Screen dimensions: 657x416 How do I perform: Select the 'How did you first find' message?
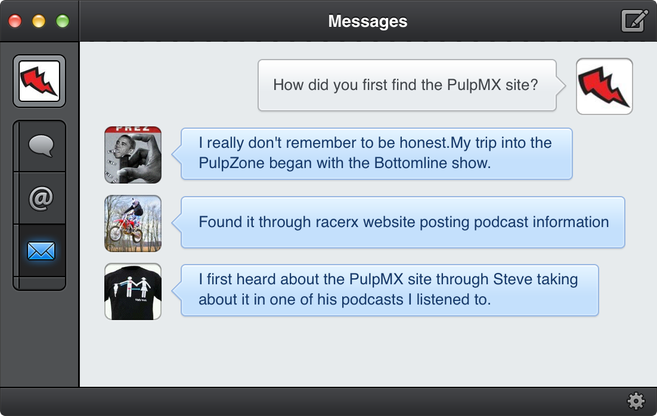point(407,85)
